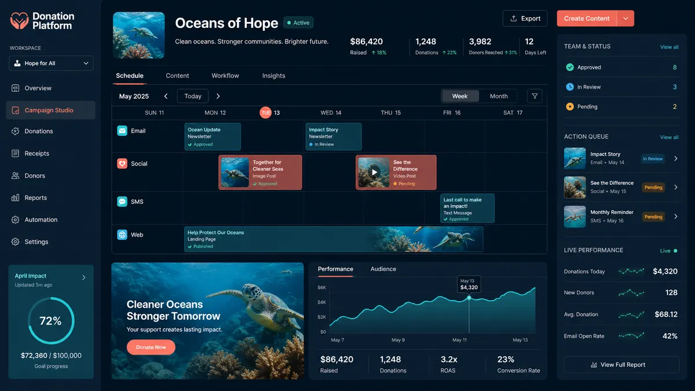Click the Impact Story queue thumbnail
Viewport: 695px width, 391px height.
click(575, 158)
